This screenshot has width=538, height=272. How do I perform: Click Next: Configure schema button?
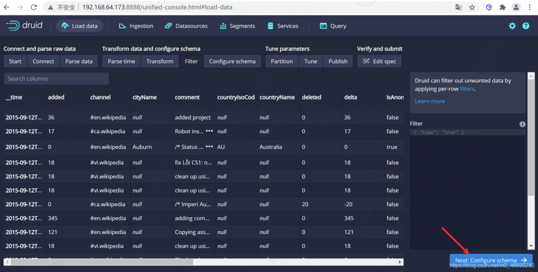click(491, 260)
